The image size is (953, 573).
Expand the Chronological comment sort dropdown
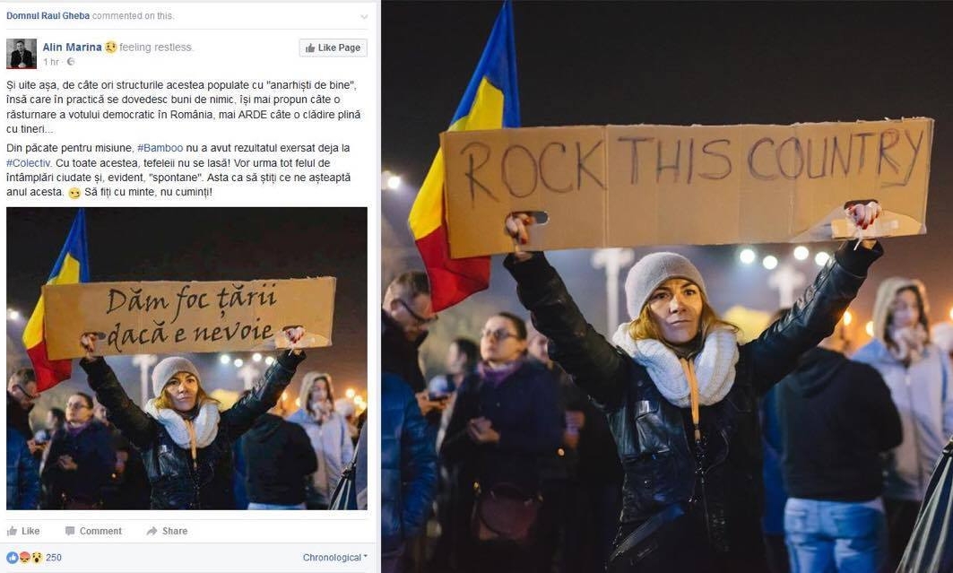(335, 557)
